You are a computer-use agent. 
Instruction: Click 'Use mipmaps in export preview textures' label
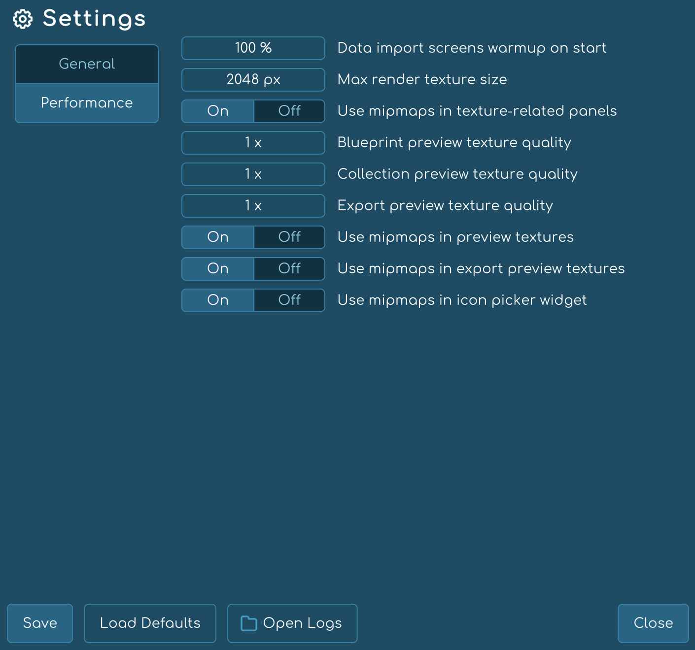pos(481,269)
